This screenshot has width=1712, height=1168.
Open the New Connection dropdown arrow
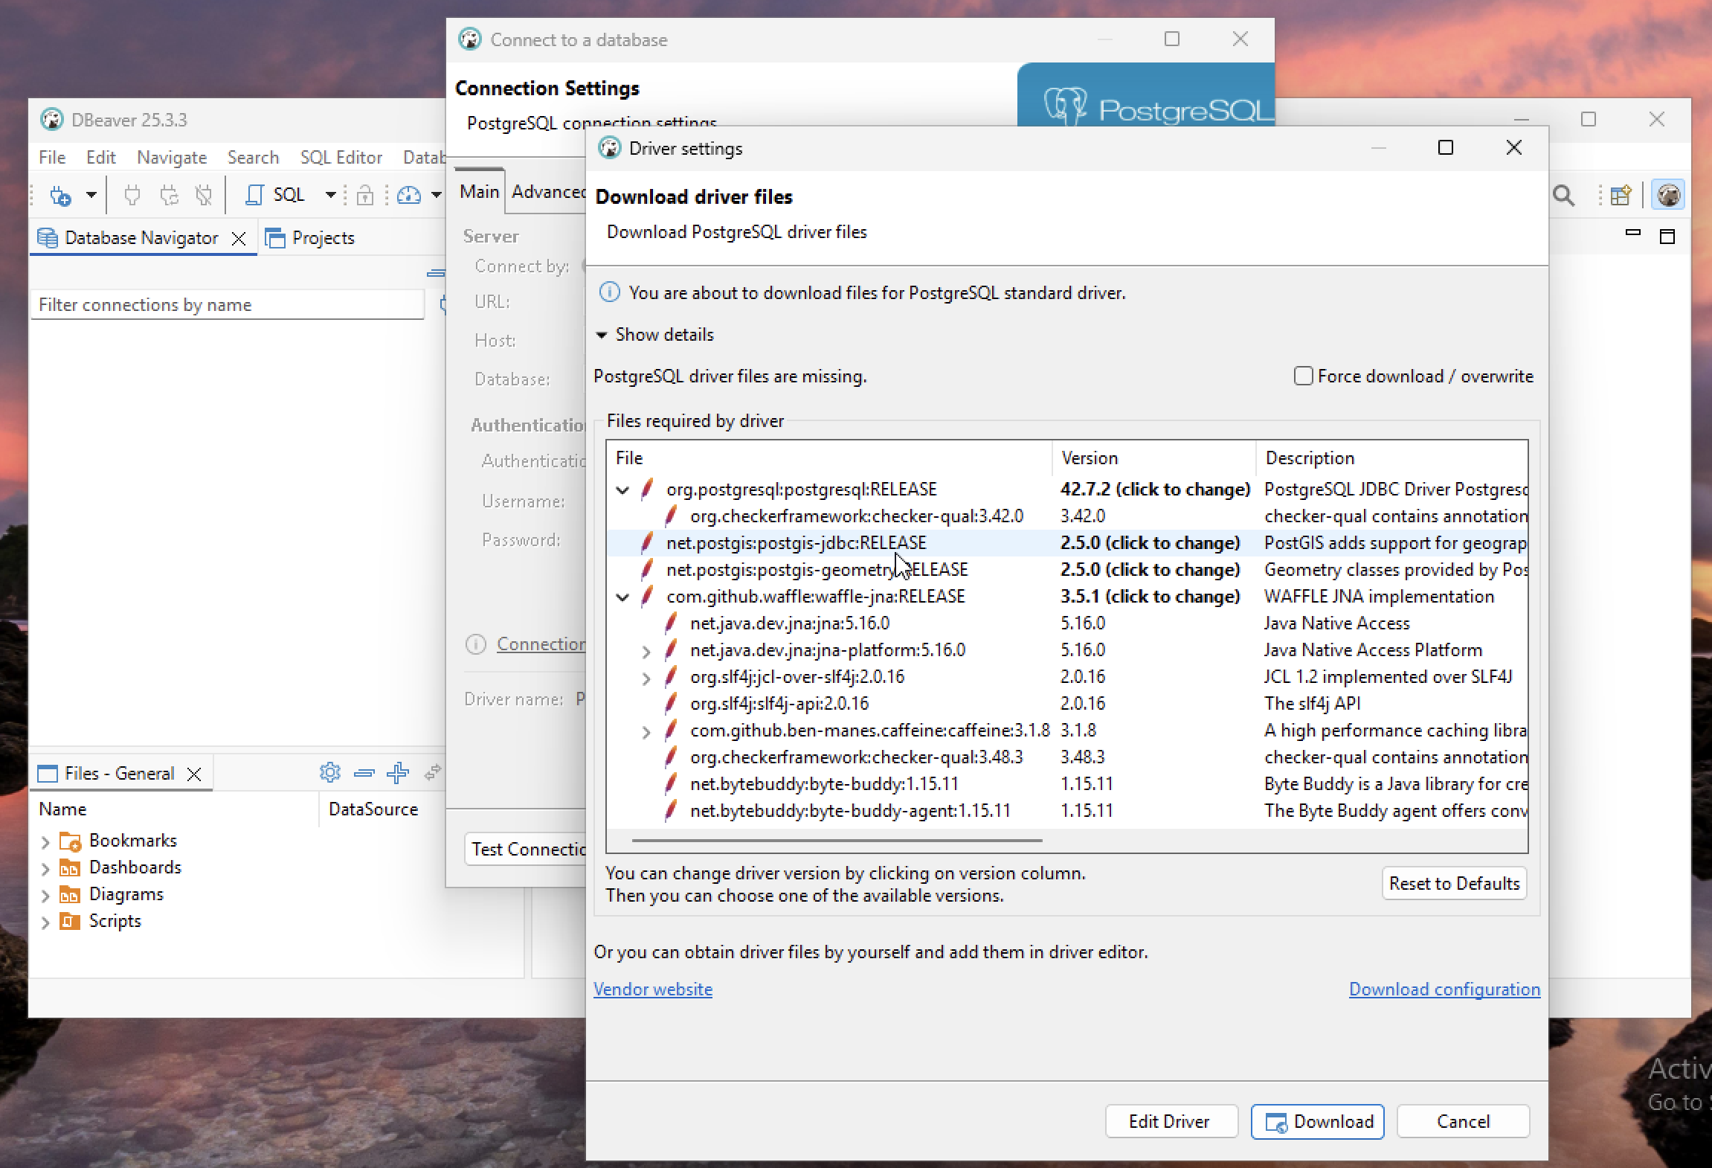click(x=91, y=196)
